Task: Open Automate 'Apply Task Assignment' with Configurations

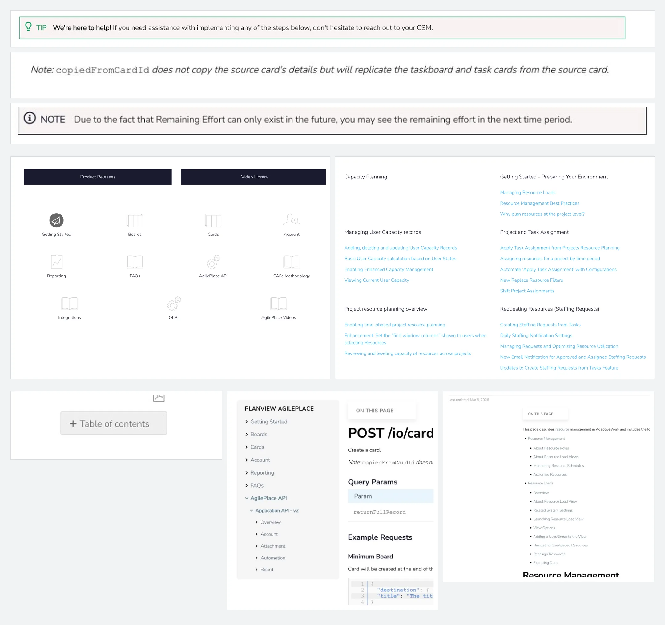Action: pos(558,269)
